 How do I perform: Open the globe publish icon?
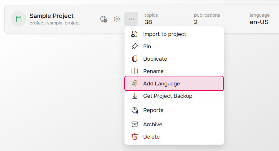[x=103, y=19]
